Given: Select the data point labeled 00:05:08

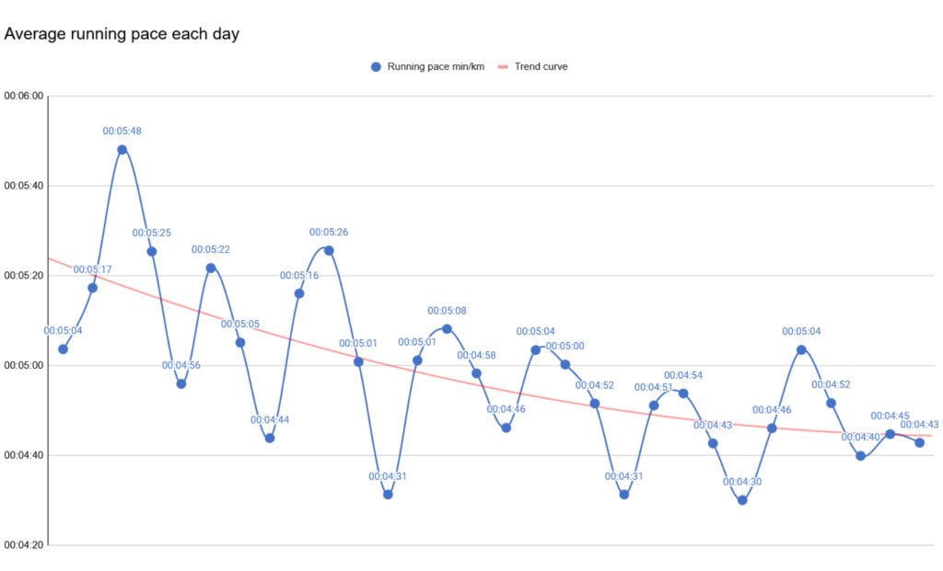Looking at the screenshot, I should click(x=447, y=328).
